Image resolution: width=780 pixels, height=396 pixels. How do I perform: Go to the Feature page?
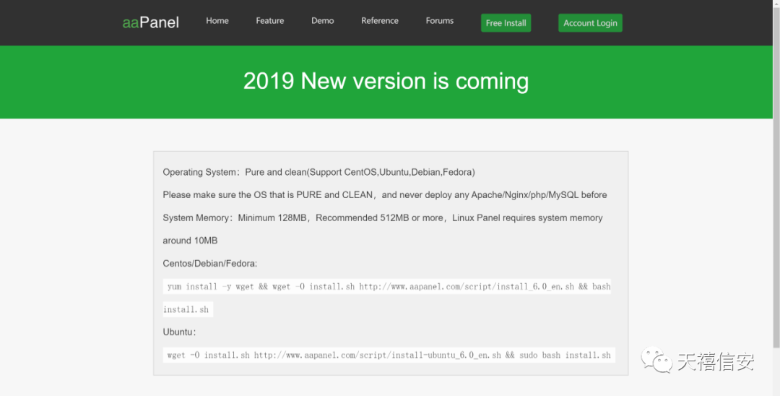click(270, 21)
